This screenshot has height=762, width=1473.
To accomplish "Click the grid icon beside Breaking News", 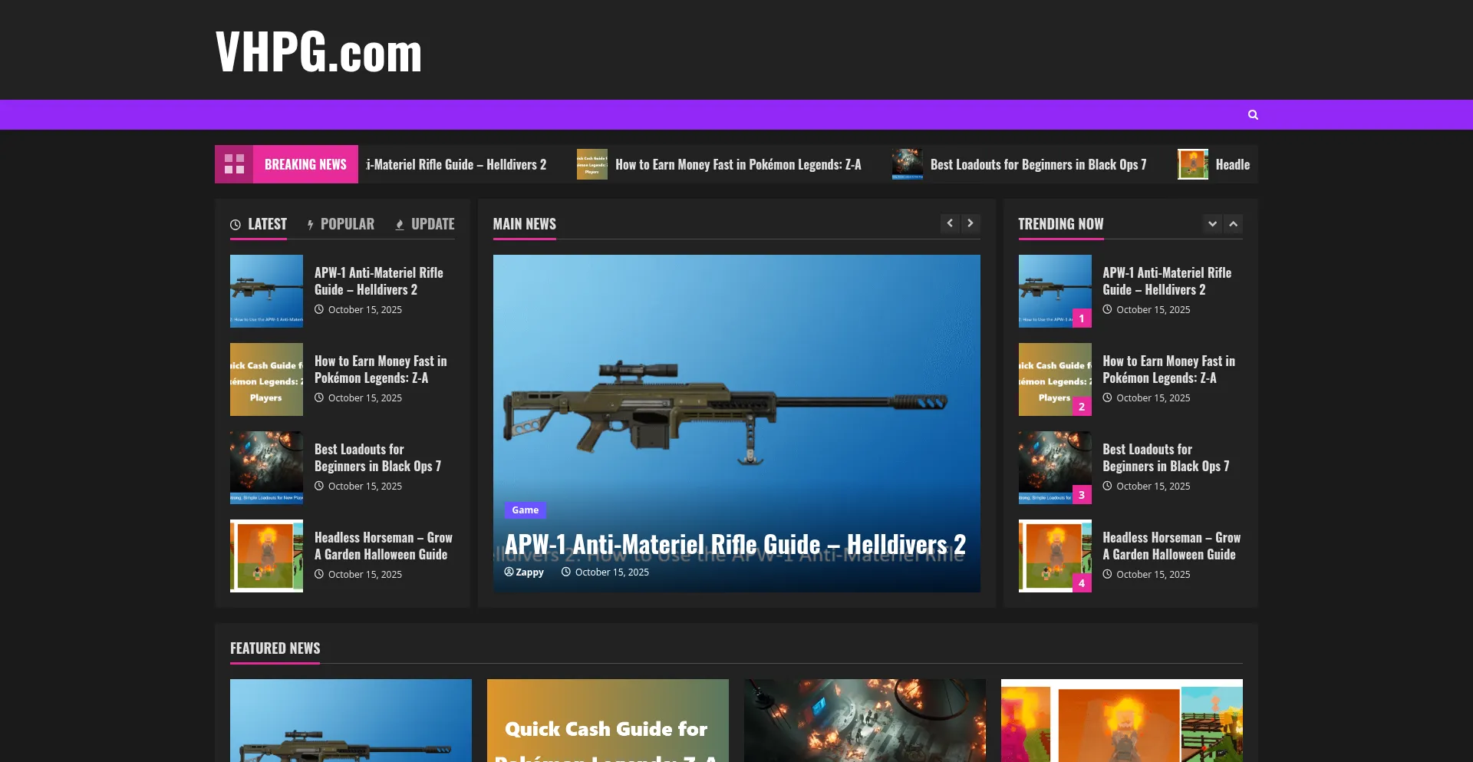I will 234,164.
